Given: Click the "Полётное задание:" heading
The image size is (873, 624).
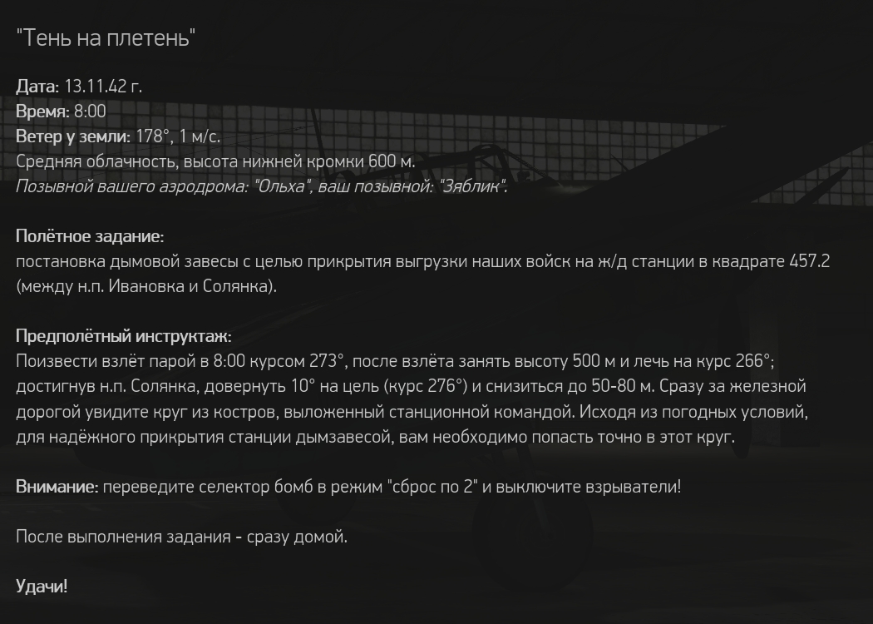Looking at the screenshot, I should (90, 236).
